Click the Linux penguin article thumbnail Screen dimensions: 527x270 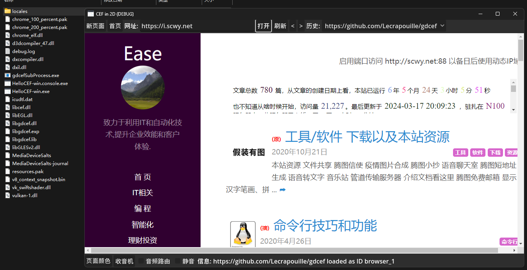click(243, 234)
